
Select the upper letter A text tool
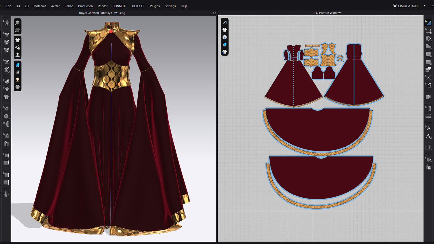click(x=428, y=128)
